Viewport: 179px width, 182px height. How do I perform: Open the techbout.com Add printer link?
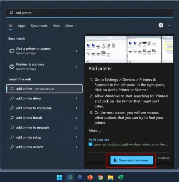click(99, 140)
